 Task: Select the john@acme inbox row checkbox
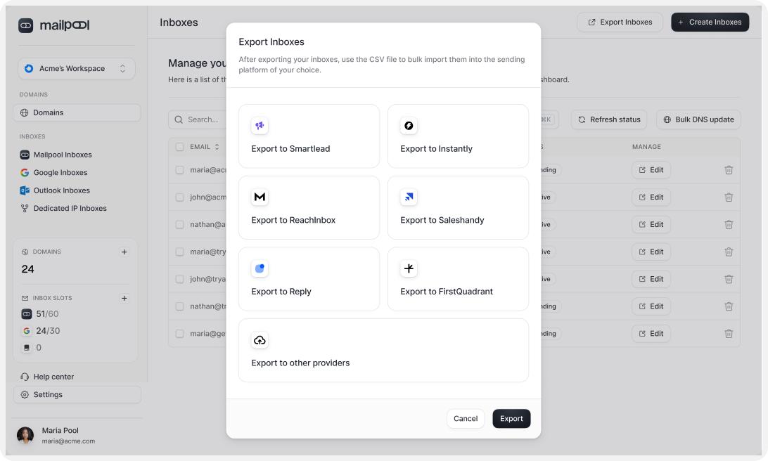coord(180,197)
